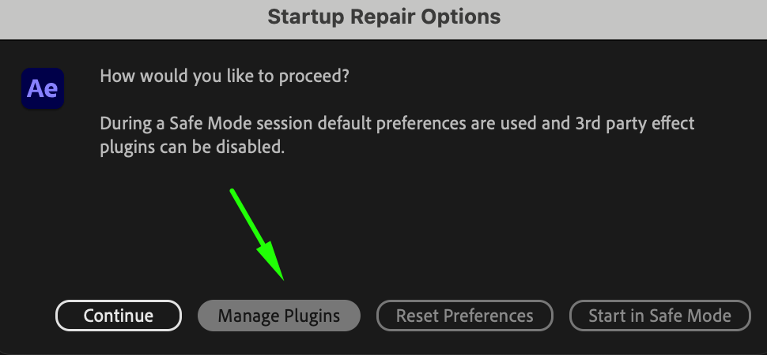This screenshot has height=355, width=767.
Task: Select Start in Safe Mode
Action: [659, 316]
